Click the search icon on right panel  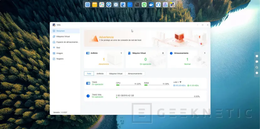(257, 67)
